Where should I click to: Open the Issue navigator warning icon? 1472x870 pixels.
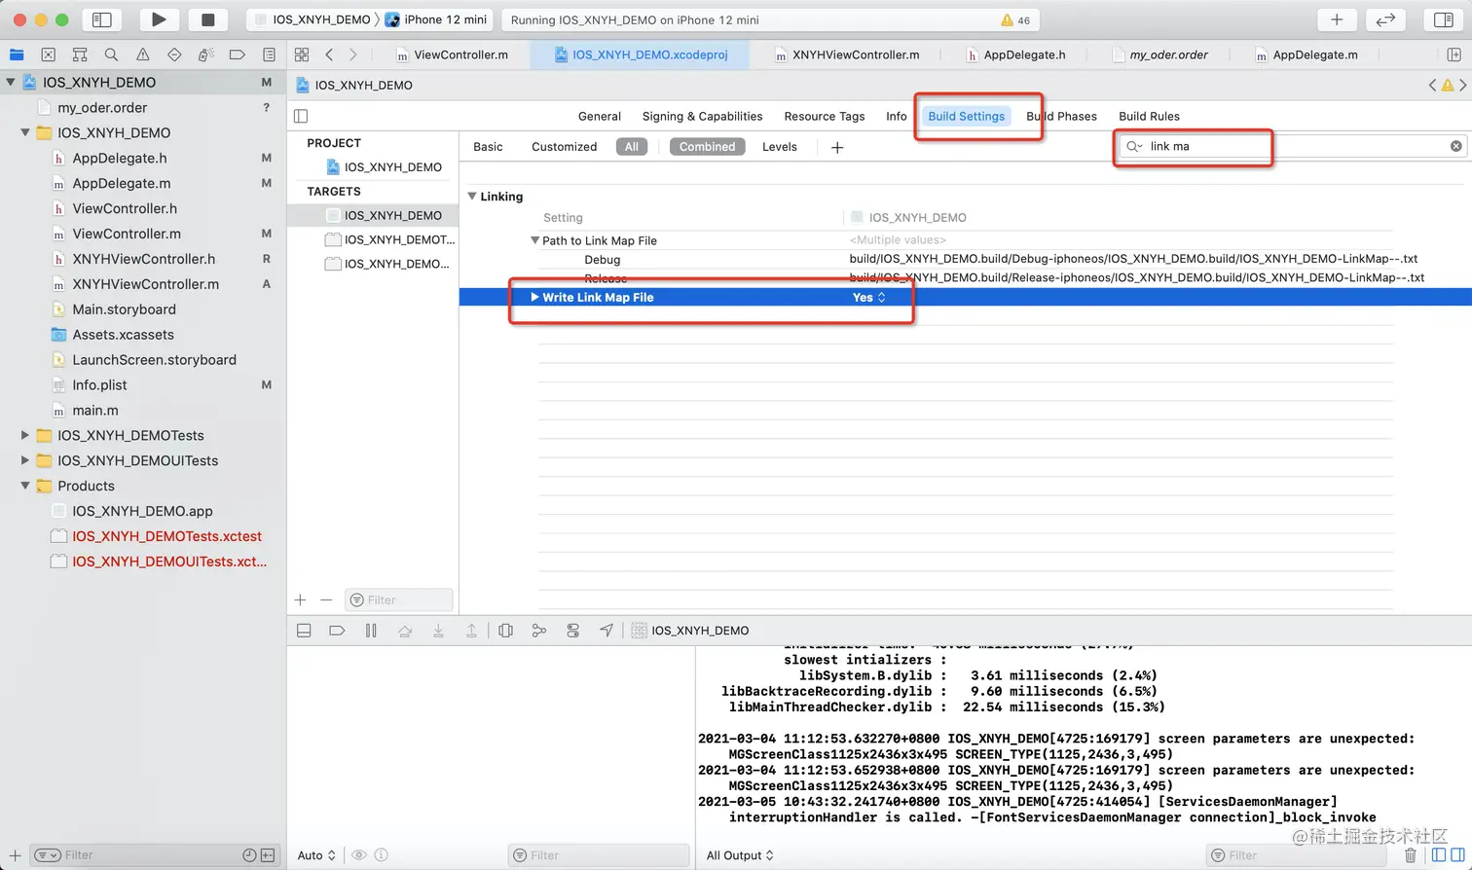[143, 54]
